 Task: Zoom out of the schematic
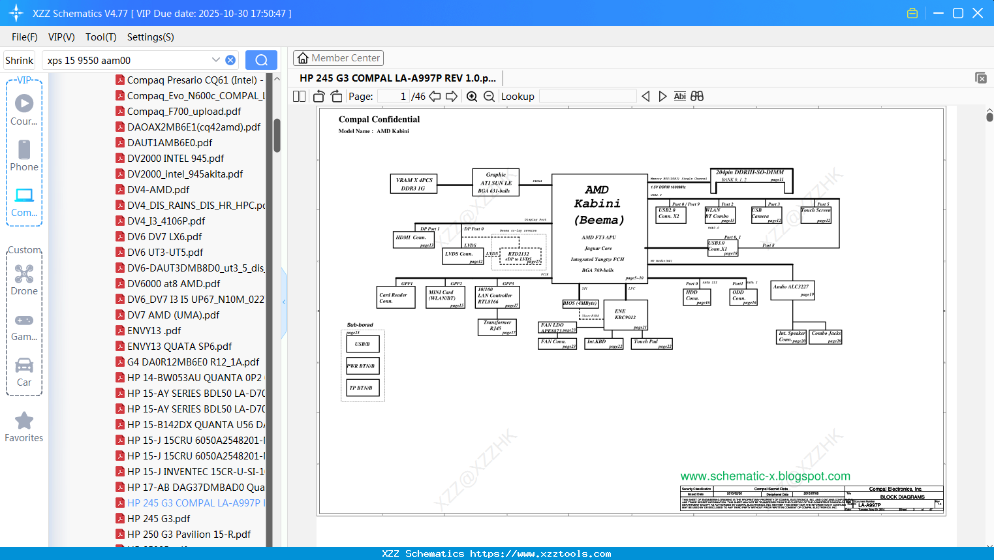click(489, 96)
